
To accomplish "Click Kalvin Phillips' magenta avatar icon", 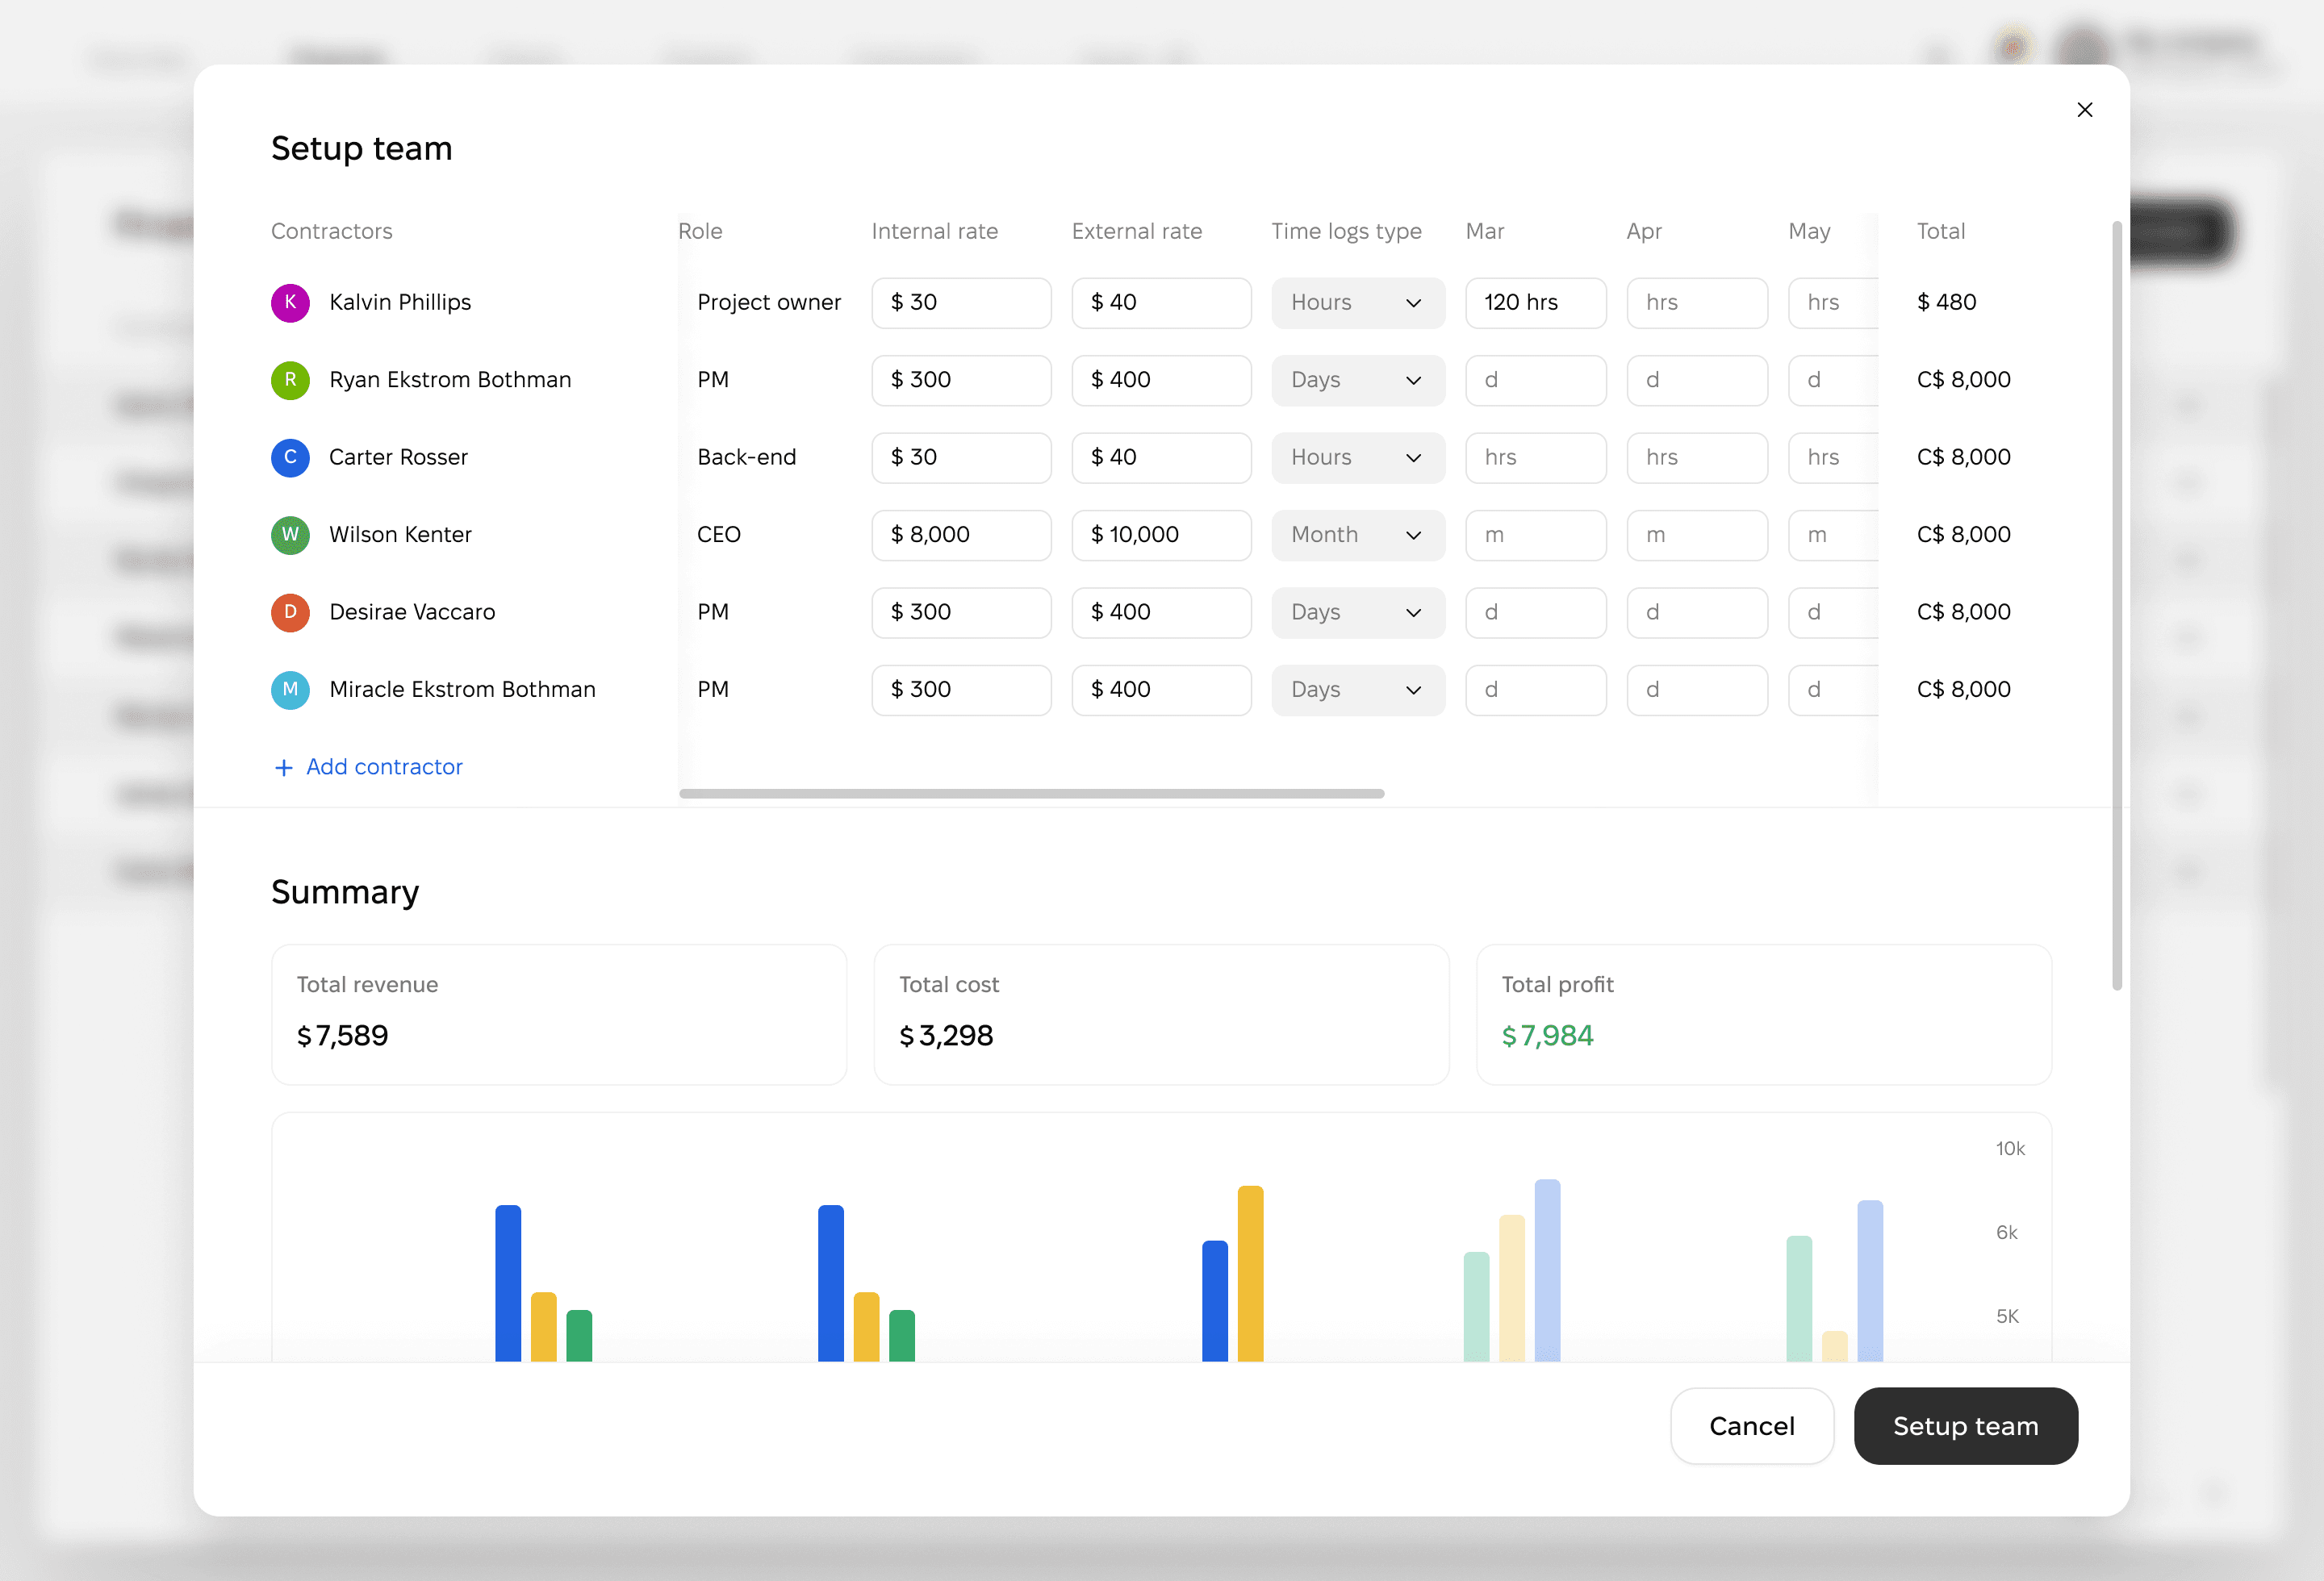I will point(290,302).
